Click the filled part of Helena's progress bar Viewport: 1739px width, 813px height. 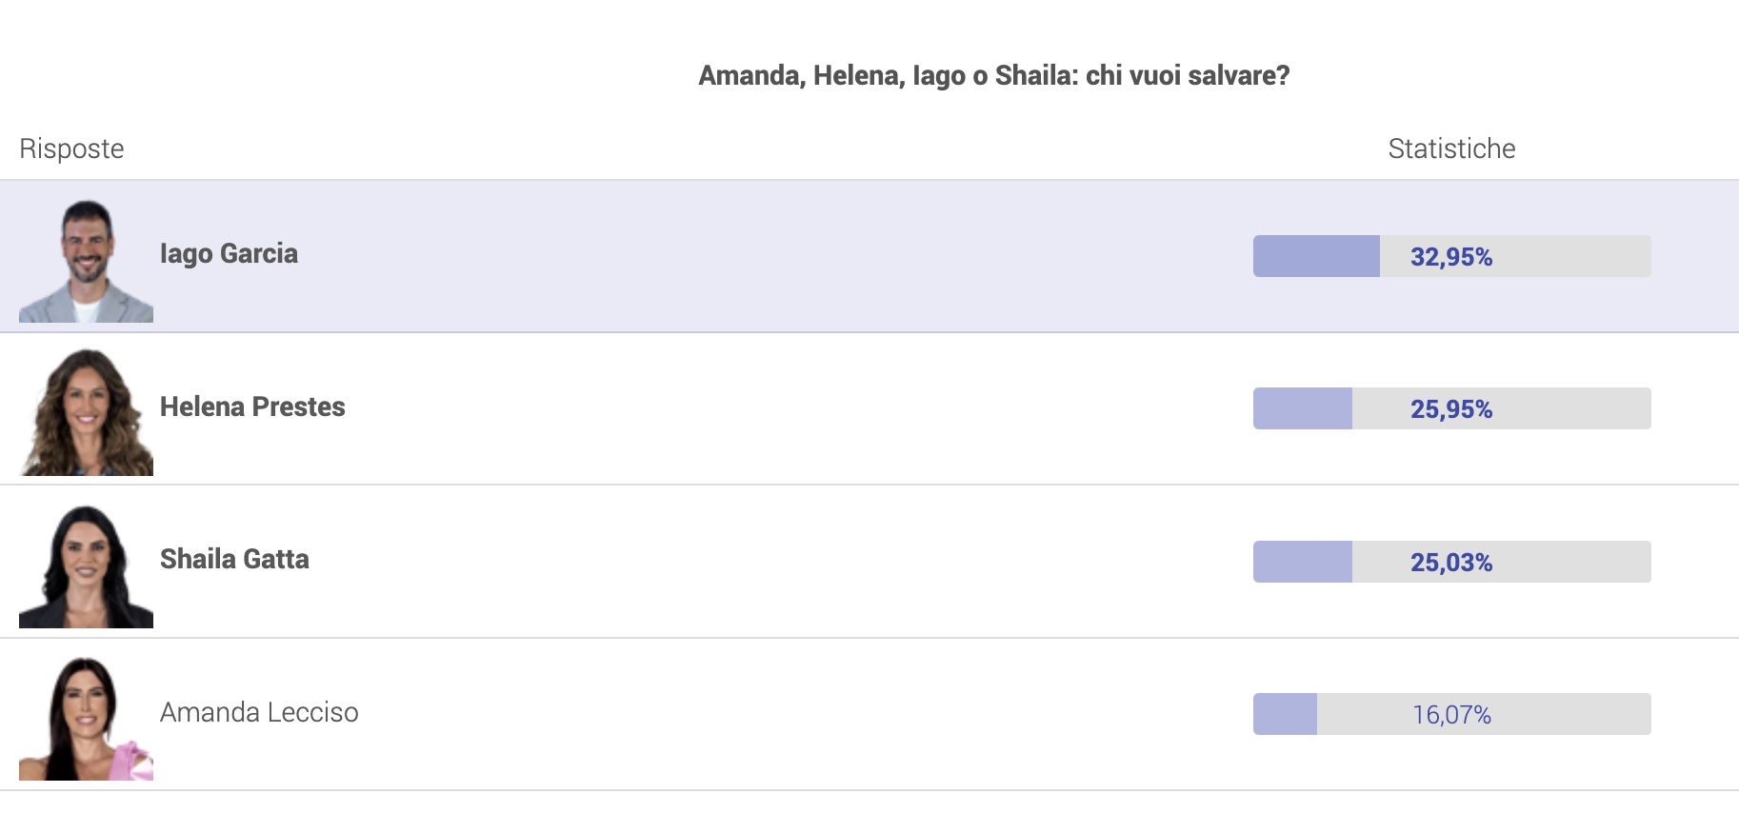click(x=1303, y=408)
